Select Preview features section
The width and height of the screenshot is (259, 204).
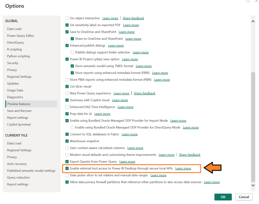click(31, 104)
